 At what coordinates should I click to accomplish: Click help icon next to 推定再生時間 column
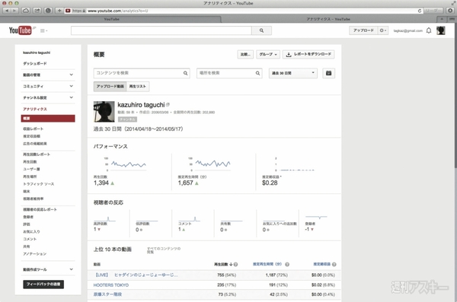(x=287, y=265)
